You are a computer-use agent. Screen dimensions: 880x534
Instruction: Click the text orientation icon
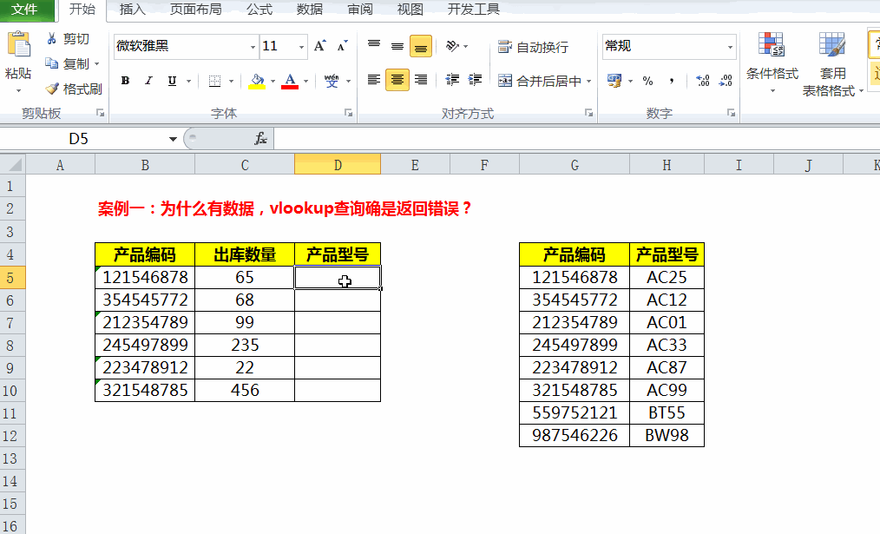(x=452, y=46)
